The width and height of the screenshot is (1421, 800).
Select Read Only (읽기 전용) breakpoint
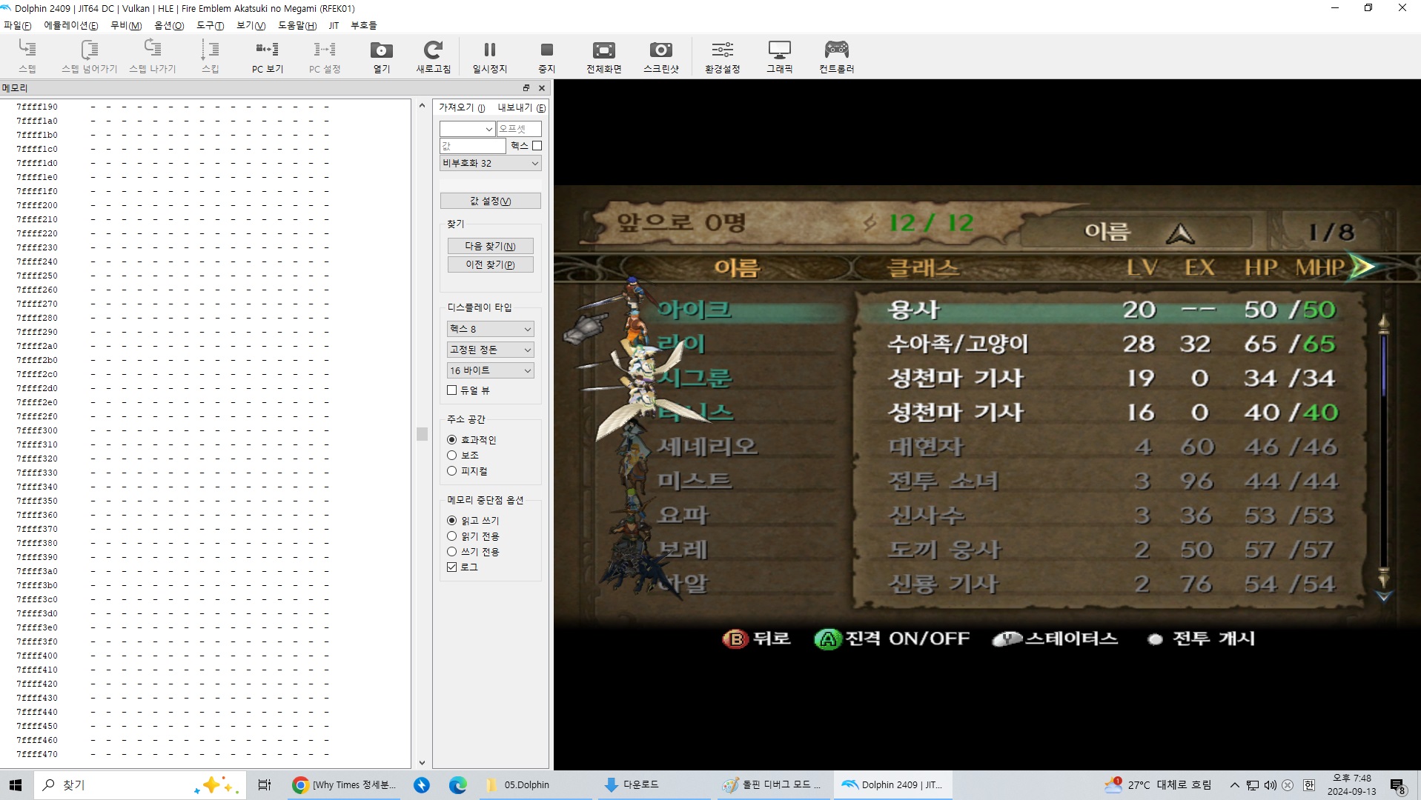click(x=451, y=536)
